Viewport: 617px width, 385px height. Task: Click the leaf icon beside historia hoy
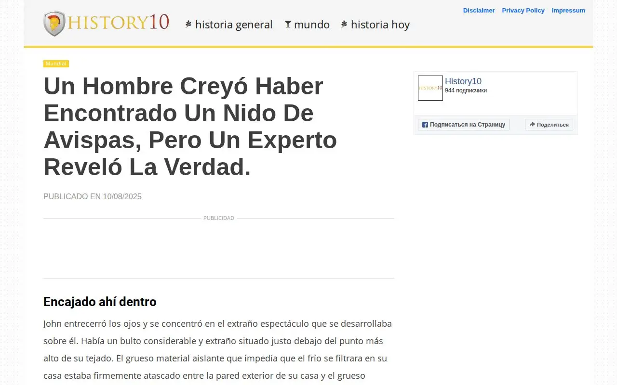pyautogui.click(x=344, y=24)
